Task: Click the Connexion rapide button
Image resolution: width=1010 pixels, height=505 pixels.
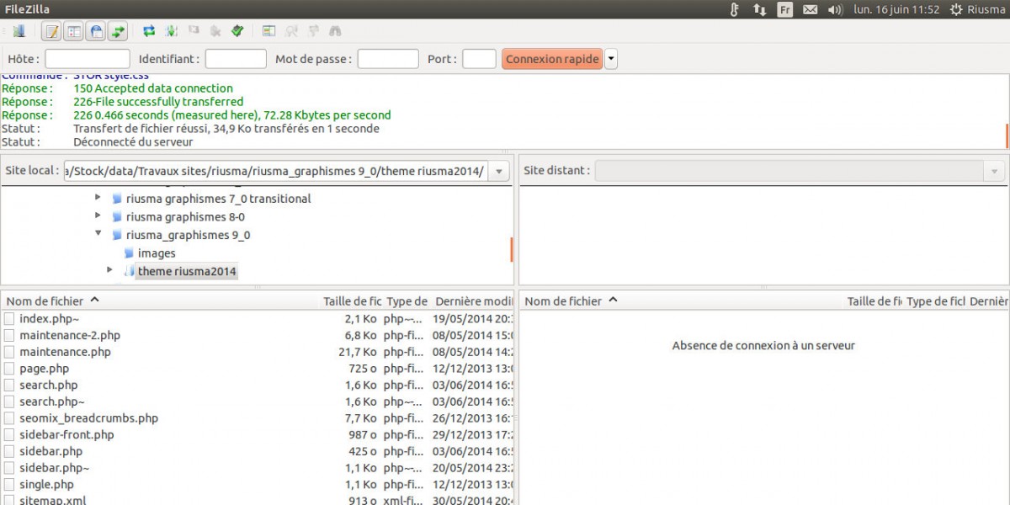Action: tap(552, 59)
